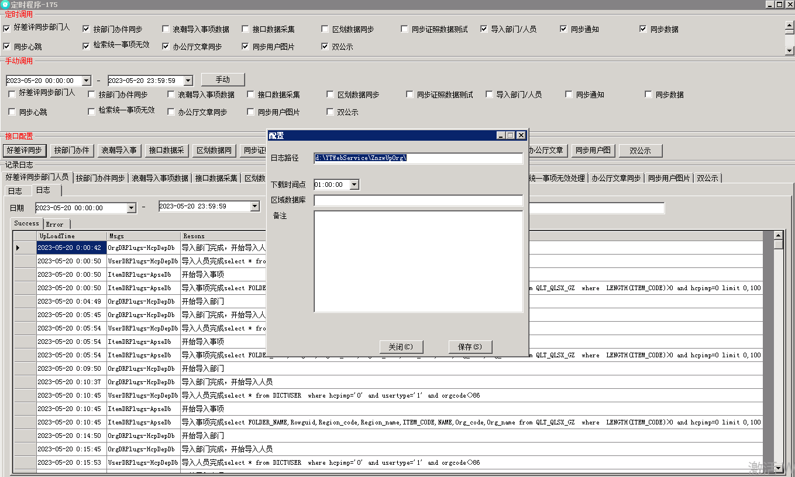Check 按部门办件同步 under 手动调用

pyautogui.click(x=92, y=95)
